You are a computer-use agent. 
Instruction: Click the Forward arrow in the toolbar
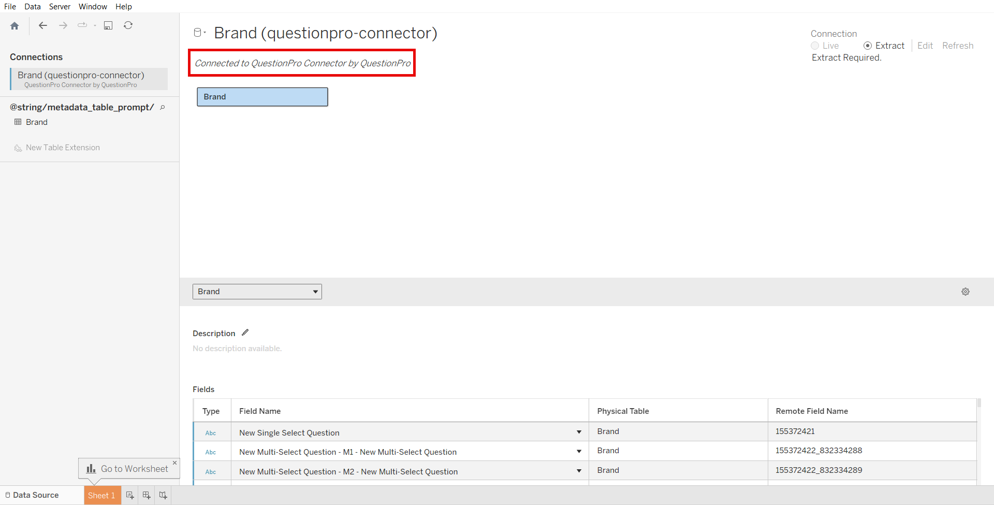coord(63,25)
